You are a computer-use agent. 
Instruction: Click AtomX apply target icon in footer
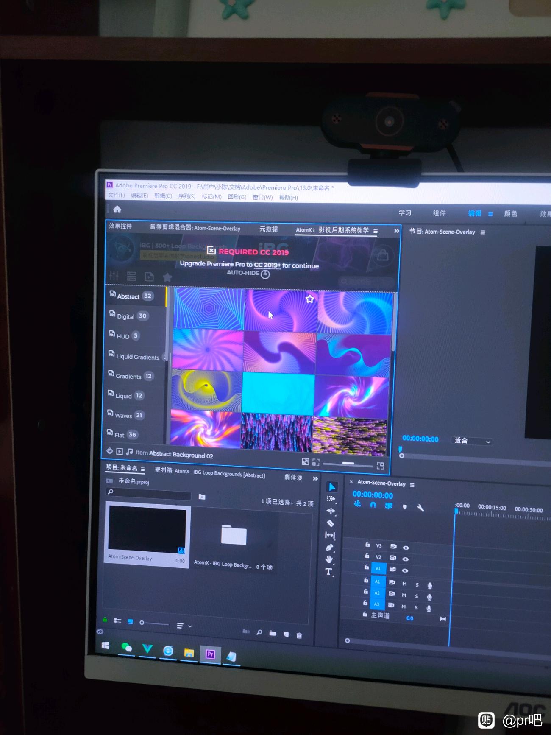(x=110, y=451)
